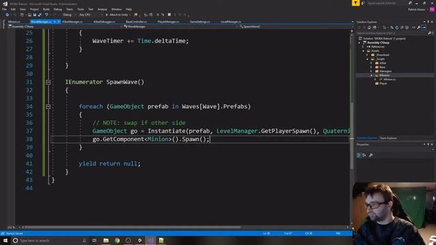Click the Solution Explorer Refresh icon
This screenshot has width=436, height=245.
(396, 27)
